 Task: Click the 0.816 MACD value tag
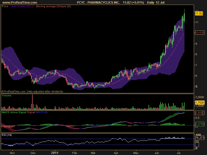(199, 113)
